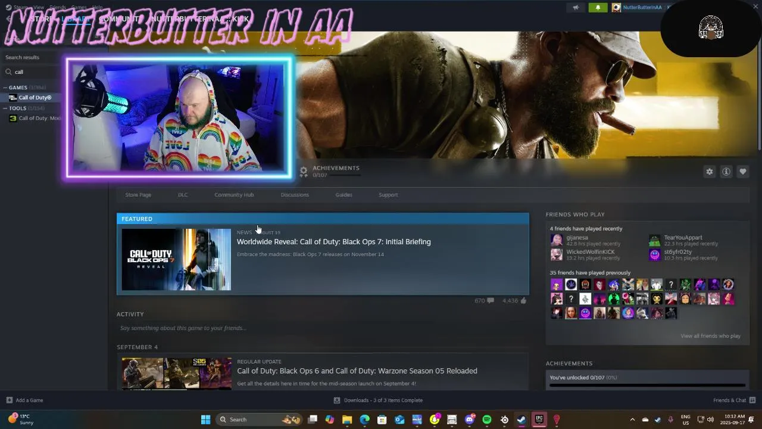Click the Steam page vertical scrollbar
This screenshot has width=762, height=429.
(759, 89)
